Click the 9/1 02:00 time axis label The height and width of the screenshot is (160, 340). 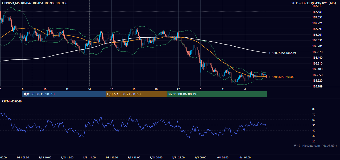(x=223, y=157)
